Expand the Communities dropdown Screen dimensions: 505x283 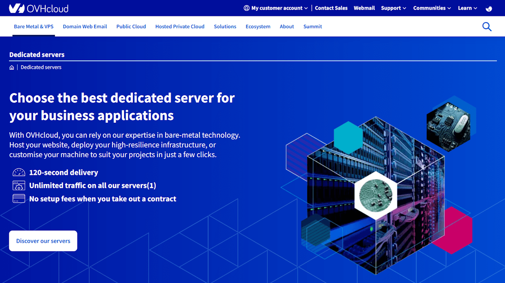point(432,8)
